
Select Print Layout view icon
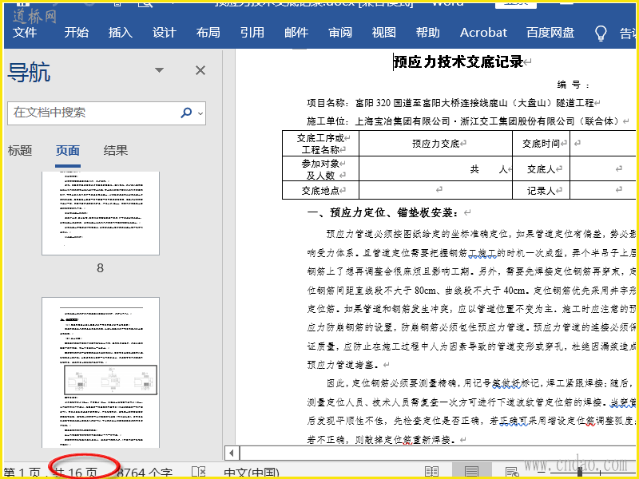click(472, 473)
